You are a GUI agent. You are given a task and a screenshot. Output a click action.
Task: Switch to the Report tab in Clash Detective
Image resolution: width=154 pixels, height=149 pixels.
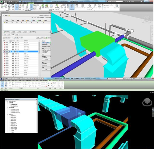[x=17, y=35]
